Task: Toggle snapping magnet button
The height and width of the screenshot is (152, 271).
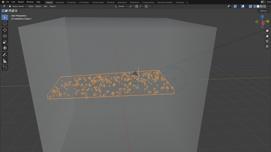Action: (x=136, y=6)
